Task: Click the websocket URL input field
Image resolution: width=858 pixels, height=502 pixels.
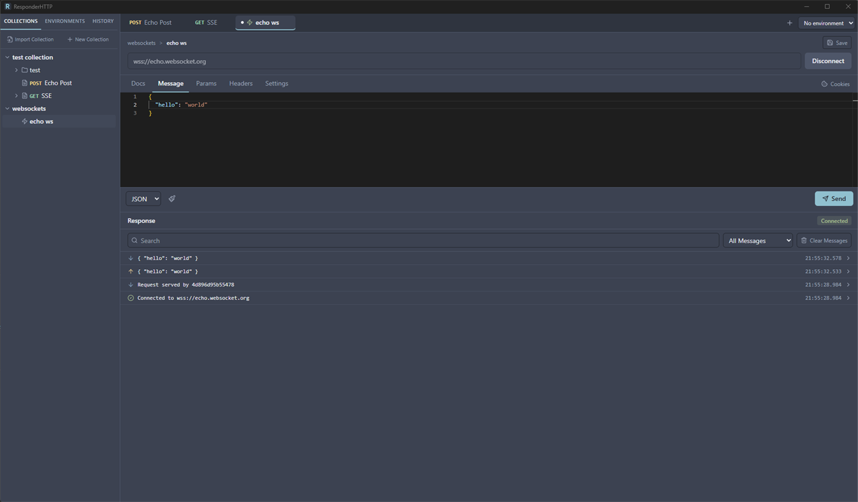Action: [x=464, y=61]
